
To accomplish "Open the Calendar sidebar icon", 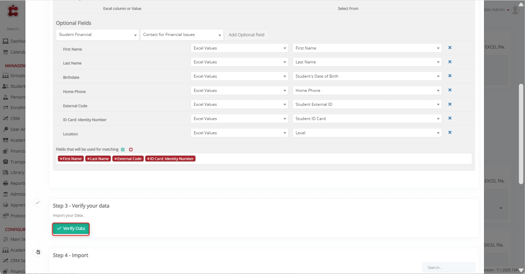I will [5, 52].
